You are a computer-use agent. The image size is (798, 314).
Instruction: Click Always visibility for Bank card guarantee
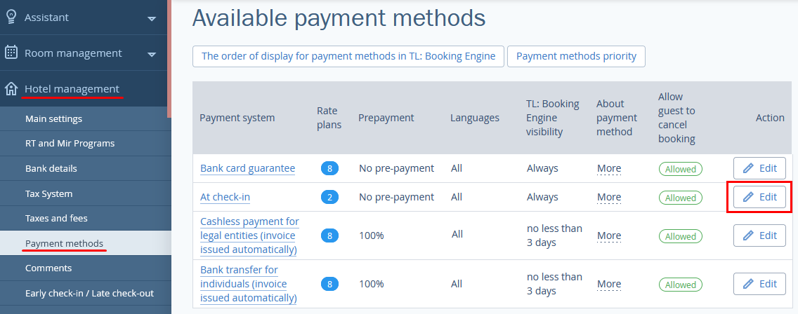coord(542,169)
